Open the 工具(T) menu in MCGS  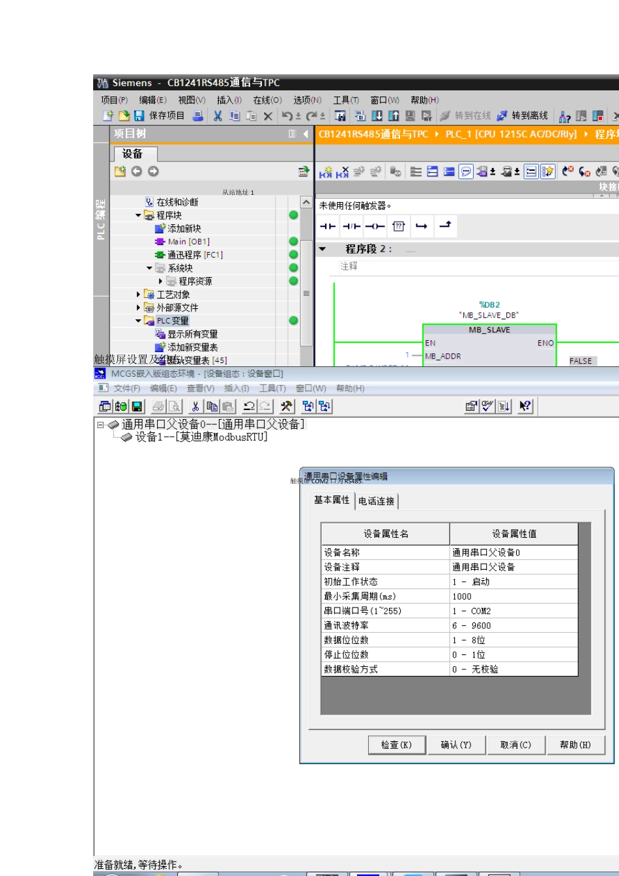click(272, 388)
